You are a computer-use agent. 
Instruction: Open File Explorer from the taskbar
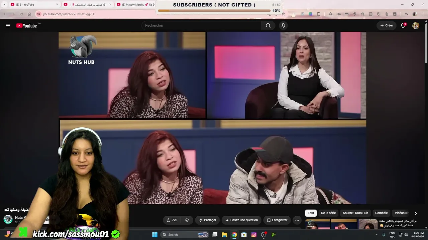[224, 235]
